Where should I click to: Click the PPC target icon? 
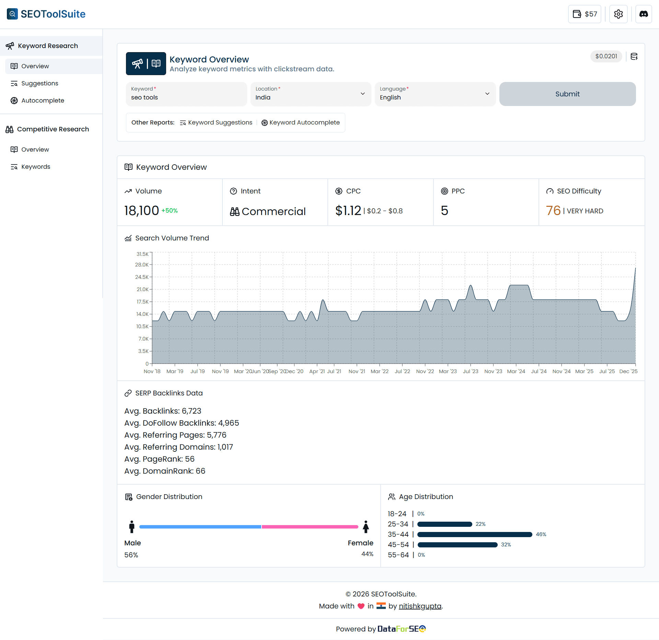(444, 191)
